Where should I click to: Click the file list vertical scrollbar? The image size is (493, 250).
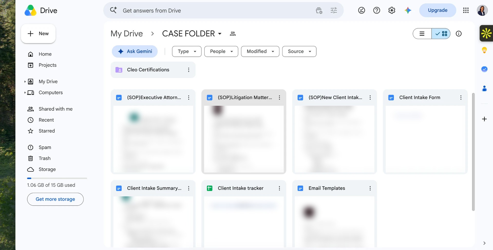tap(473, 151)
